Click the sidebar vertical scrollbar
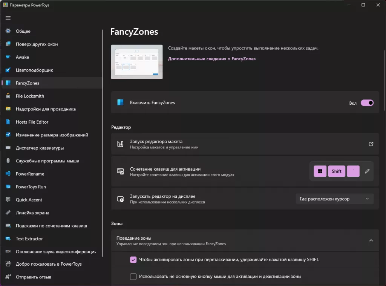386x286 pixels. pyautogui.click(x=103, y=151)
